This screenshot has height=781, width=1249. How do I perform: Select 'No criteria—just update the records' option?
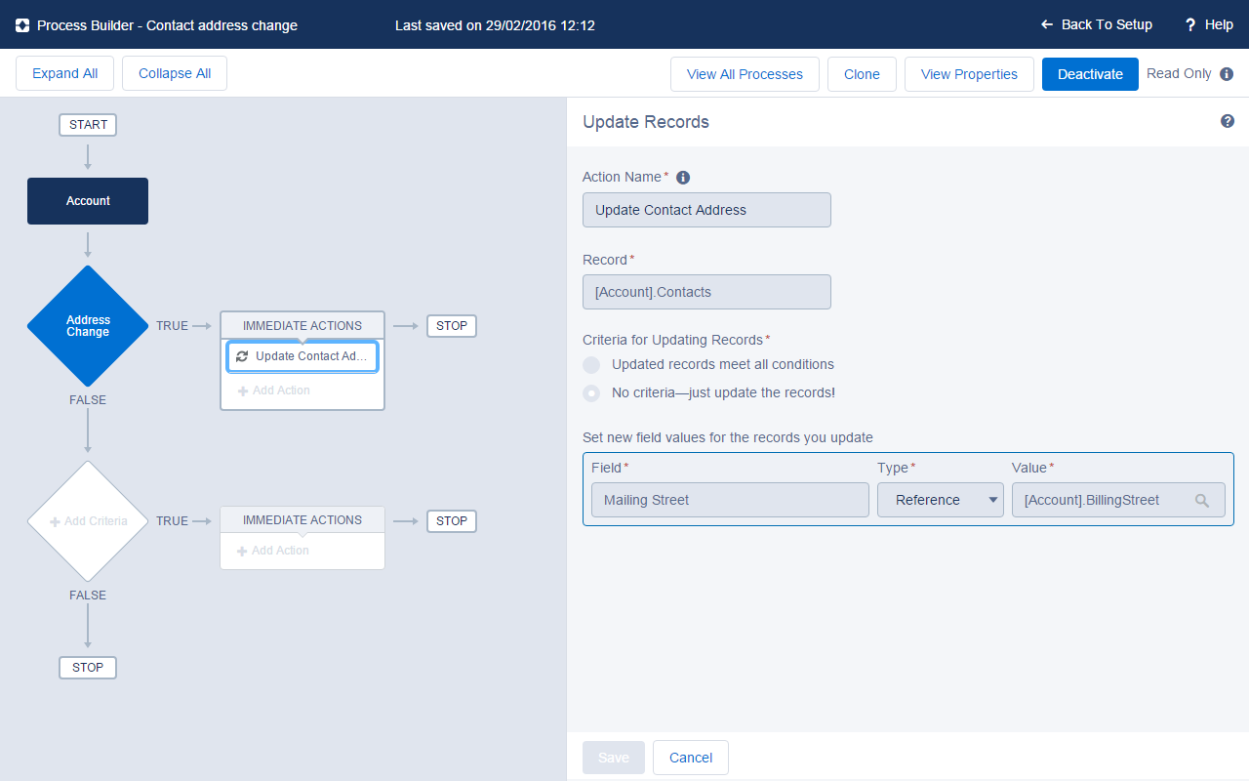591,393
